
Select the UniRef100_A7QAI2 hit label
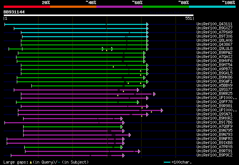coord(214,57)
